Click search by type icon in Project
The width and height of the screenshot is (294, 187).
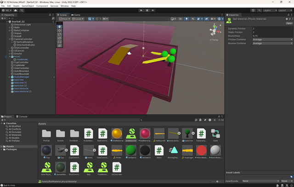point(200,120)
